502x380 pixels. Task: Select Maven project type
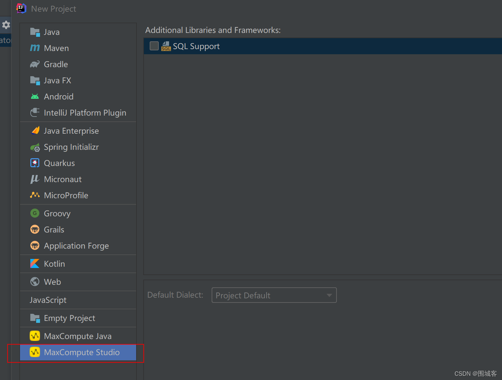pyautogui.click(x=78, y=48)
